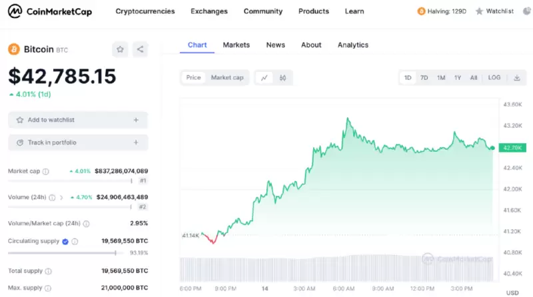Select the 7D time range
The image size is (533, 297).
tap(424, 78)
